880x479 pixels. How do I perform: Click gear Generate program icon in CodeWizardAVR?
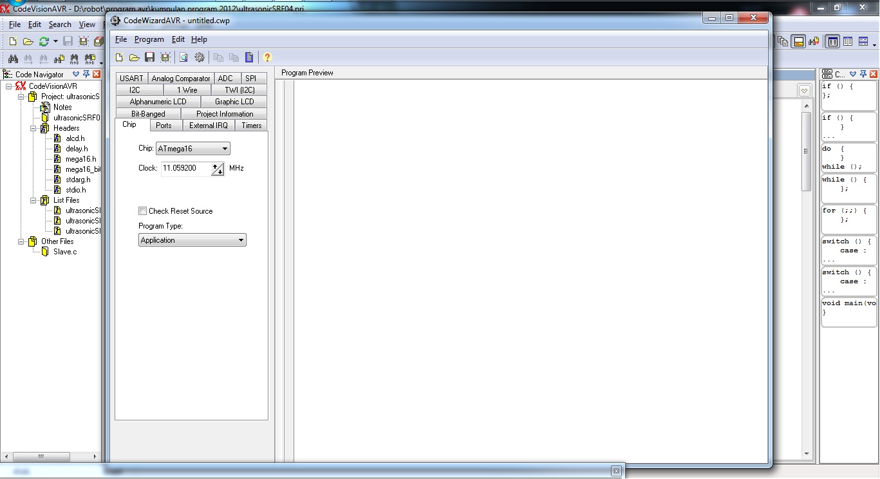click(200, 58)
